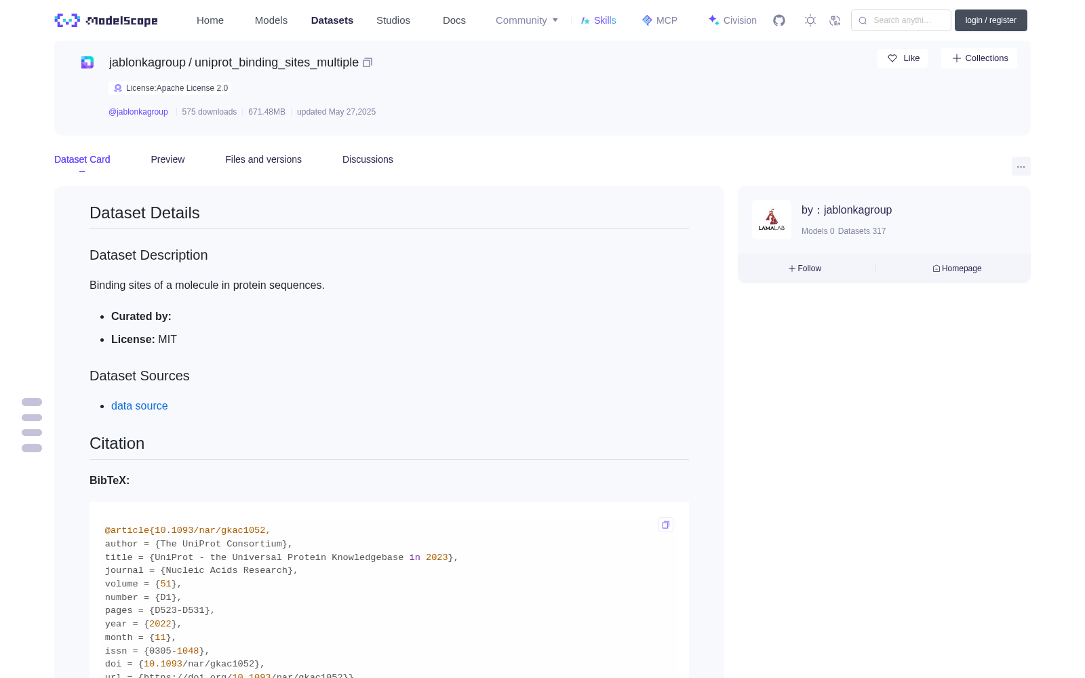Screen dimensions: 1085x678
Task: Click the '575 downloads' text
Action: pos(210,112)
